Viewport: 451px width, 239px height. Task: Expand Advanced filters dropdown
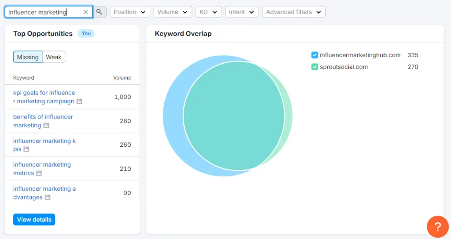pos(293,12)
